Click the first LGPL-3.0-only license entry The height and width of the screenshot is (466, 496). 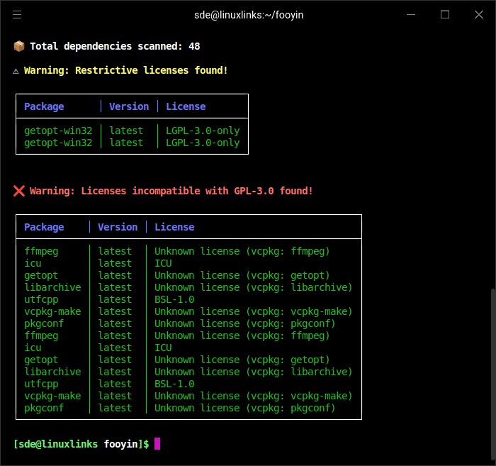point(203,131)
